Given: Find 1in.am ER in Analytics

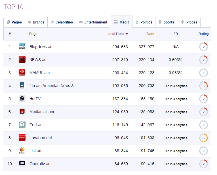Looking at the screenshot, I should 176,86.
